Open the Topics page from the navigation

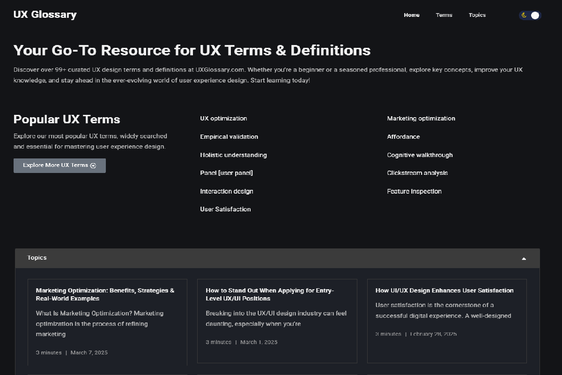tap(477, 15)
